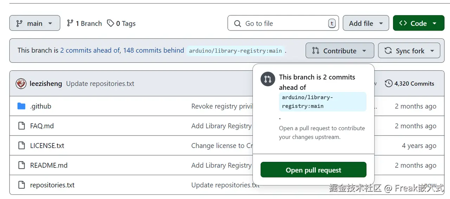Open the main branch selector dropdown
This screenshot has height=199, width=450.
click(x=35, y=24)
